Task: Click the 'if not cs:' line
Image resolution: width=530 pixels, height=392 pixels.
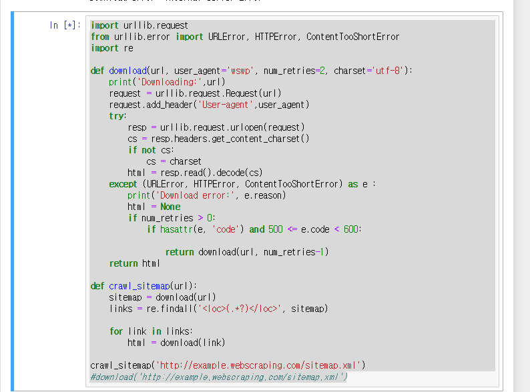Action: (151, 150)
